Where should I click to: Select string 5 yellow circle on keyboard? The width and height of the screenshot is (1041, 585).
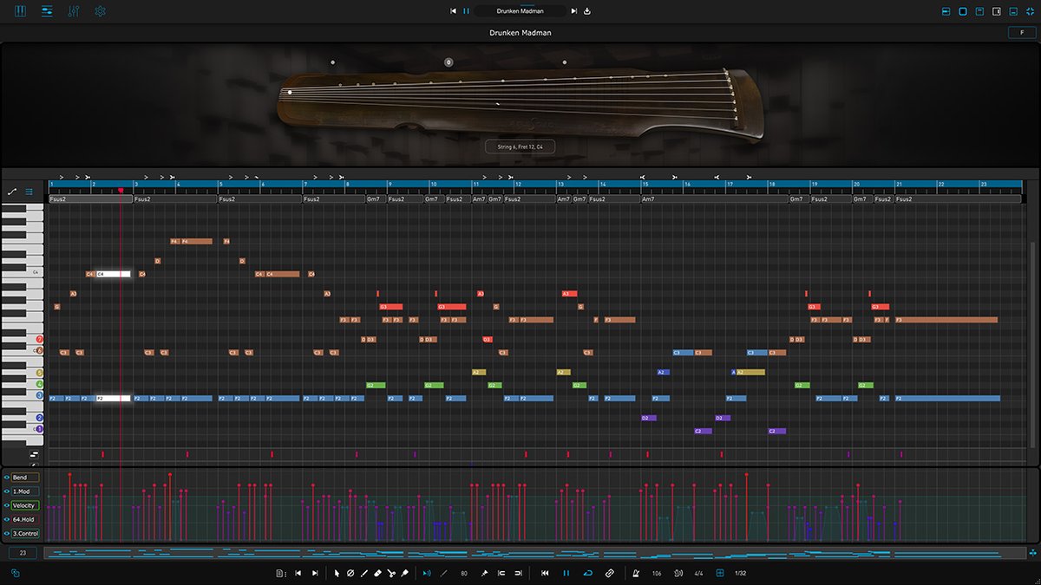39,373
